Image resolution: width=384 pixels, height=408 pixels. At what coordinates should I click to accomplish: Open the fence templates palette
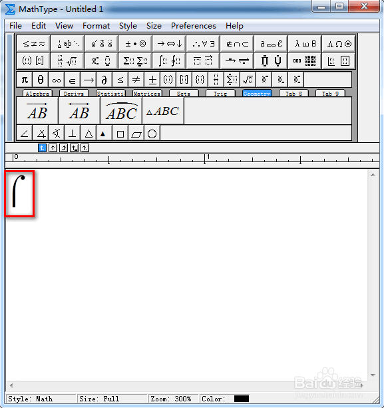point(33,61)
